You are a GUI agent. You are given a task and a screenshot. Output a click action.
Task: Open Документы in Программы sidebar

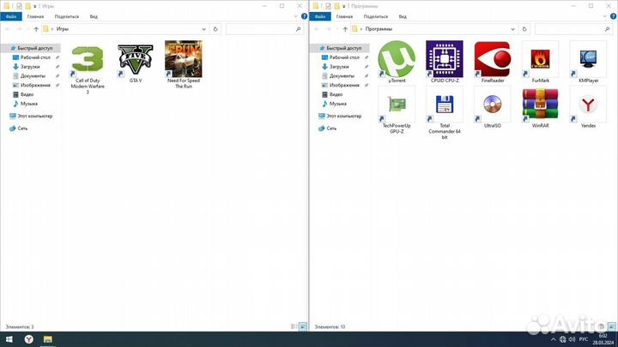(x=342, y=76)
